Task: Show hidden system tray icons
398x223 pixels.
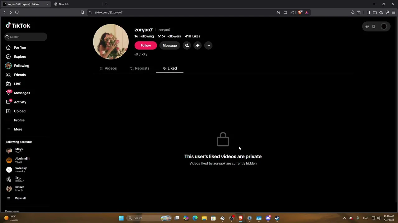Action: tap(344, 218)
